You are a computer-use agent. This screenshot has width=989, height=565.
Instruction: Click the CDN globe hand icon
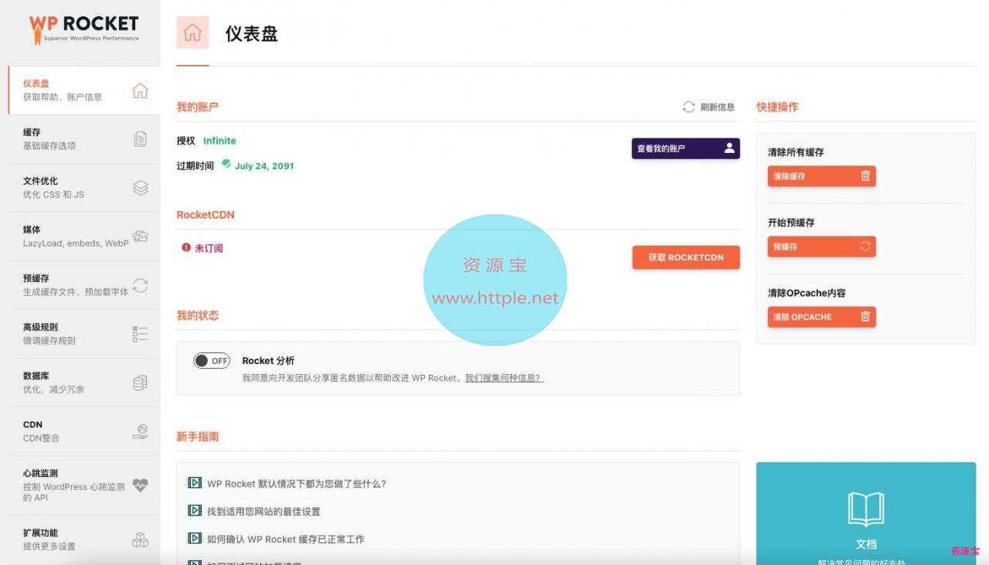(x=140, y=431)
